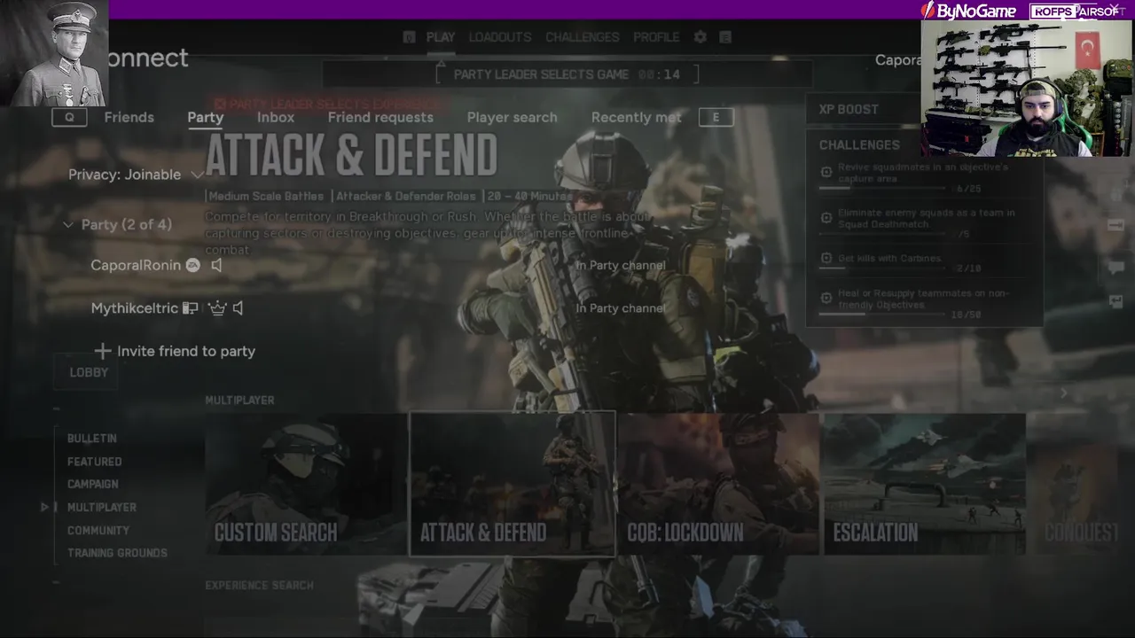Click the chat bubble icon on right edge
Viewport: 1135px width, 638px height.
click(x=1116, y=267)
